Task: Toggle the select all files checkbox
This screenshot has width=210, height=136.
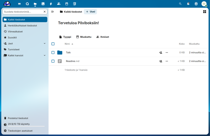Action: click(53, 44)
